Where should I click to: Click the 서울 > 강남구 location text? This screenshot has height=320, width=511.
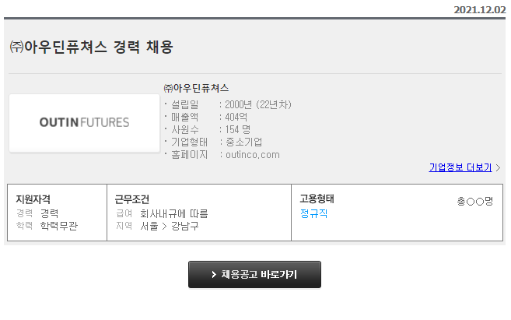point(170,226)
